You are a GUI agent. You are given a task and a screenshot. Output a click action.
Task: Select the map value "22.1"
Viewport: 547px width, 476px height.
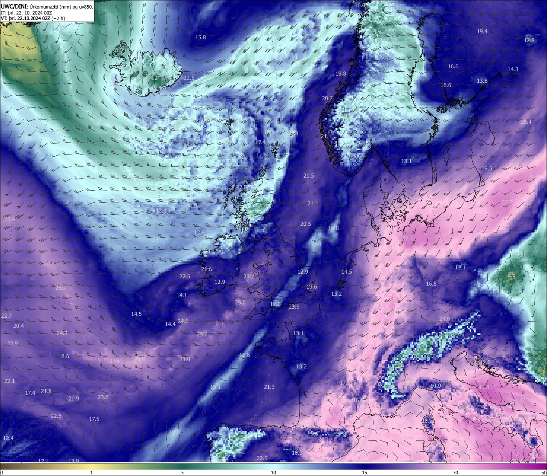click(x=9, y=381)
